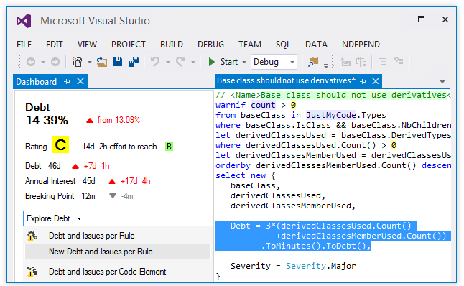Click the New Project toolbar icon
Screen dimensions: 464x286
coord(78,62)
